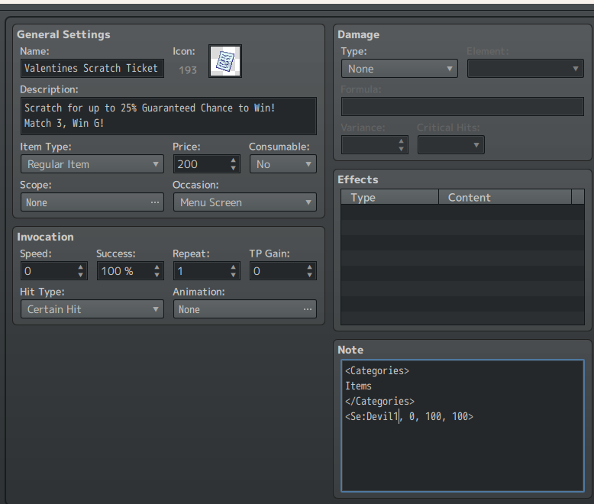Viewport: 594px width, 504px height.
Task: Open the Occasion dropdown showing Menu Screen
Action: pyautogui.click(x=245, y=202)
